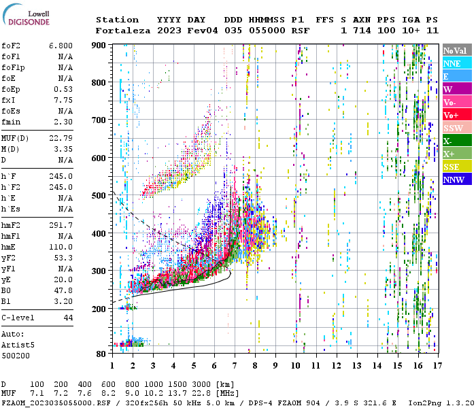Click the yE value 20.0
476x408 pixels.
[63, 279]
